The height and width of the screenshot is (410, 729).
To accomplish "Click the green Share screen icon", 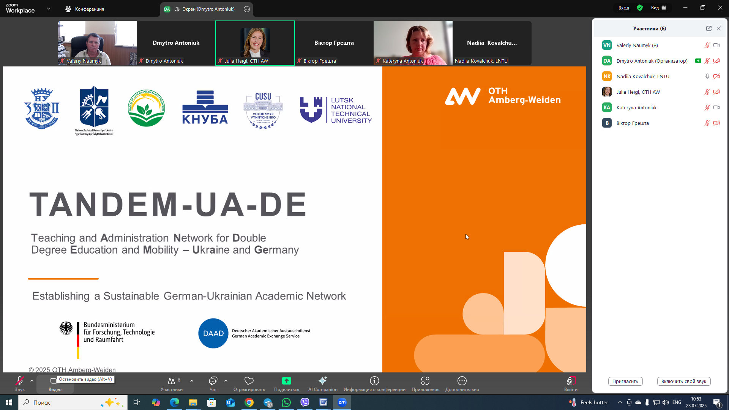I will click(286, 381).
